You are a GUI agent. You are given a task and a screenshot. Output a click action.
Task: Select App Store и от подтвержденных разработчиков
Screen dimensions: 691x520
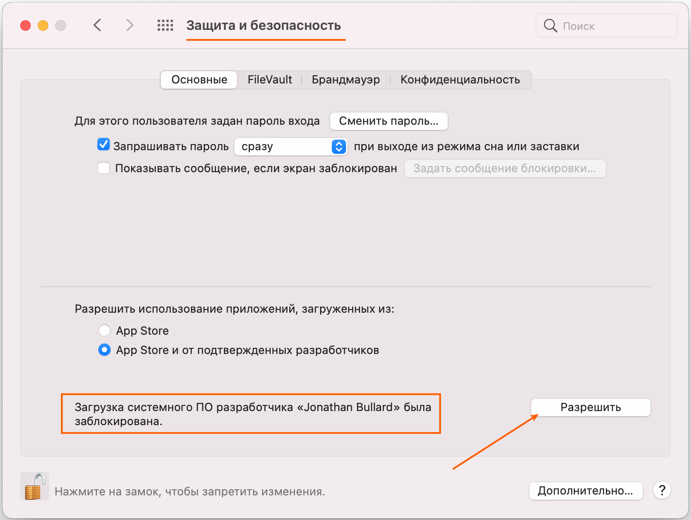pos(104,350)
